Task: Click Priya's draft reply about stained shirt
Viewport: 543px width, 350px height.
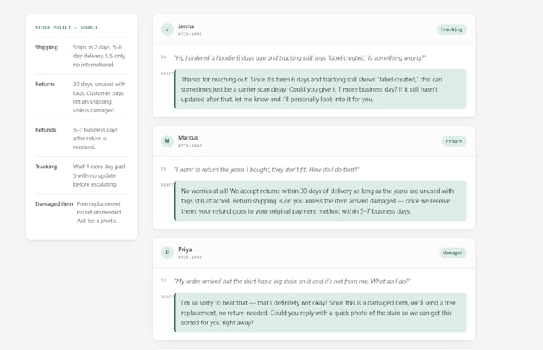Action: pos(320,313)
